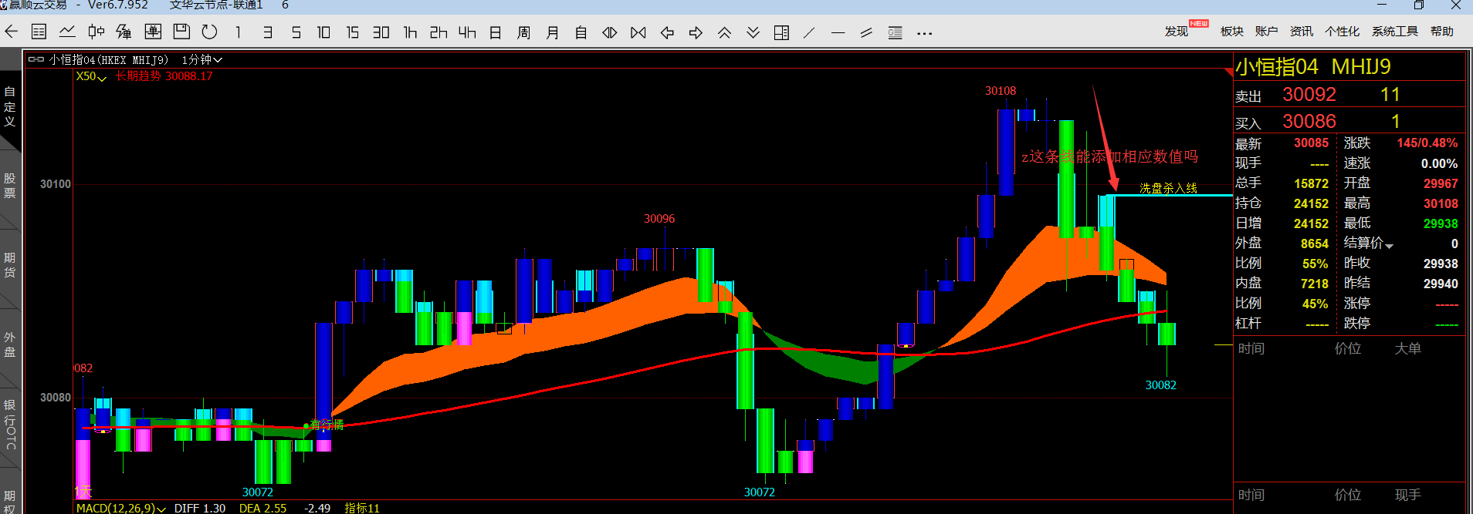Toggle the link chain icon beside 小恒指04
Image resolution: width=1473 pixels, height=514 pixels.
(36, 59)
